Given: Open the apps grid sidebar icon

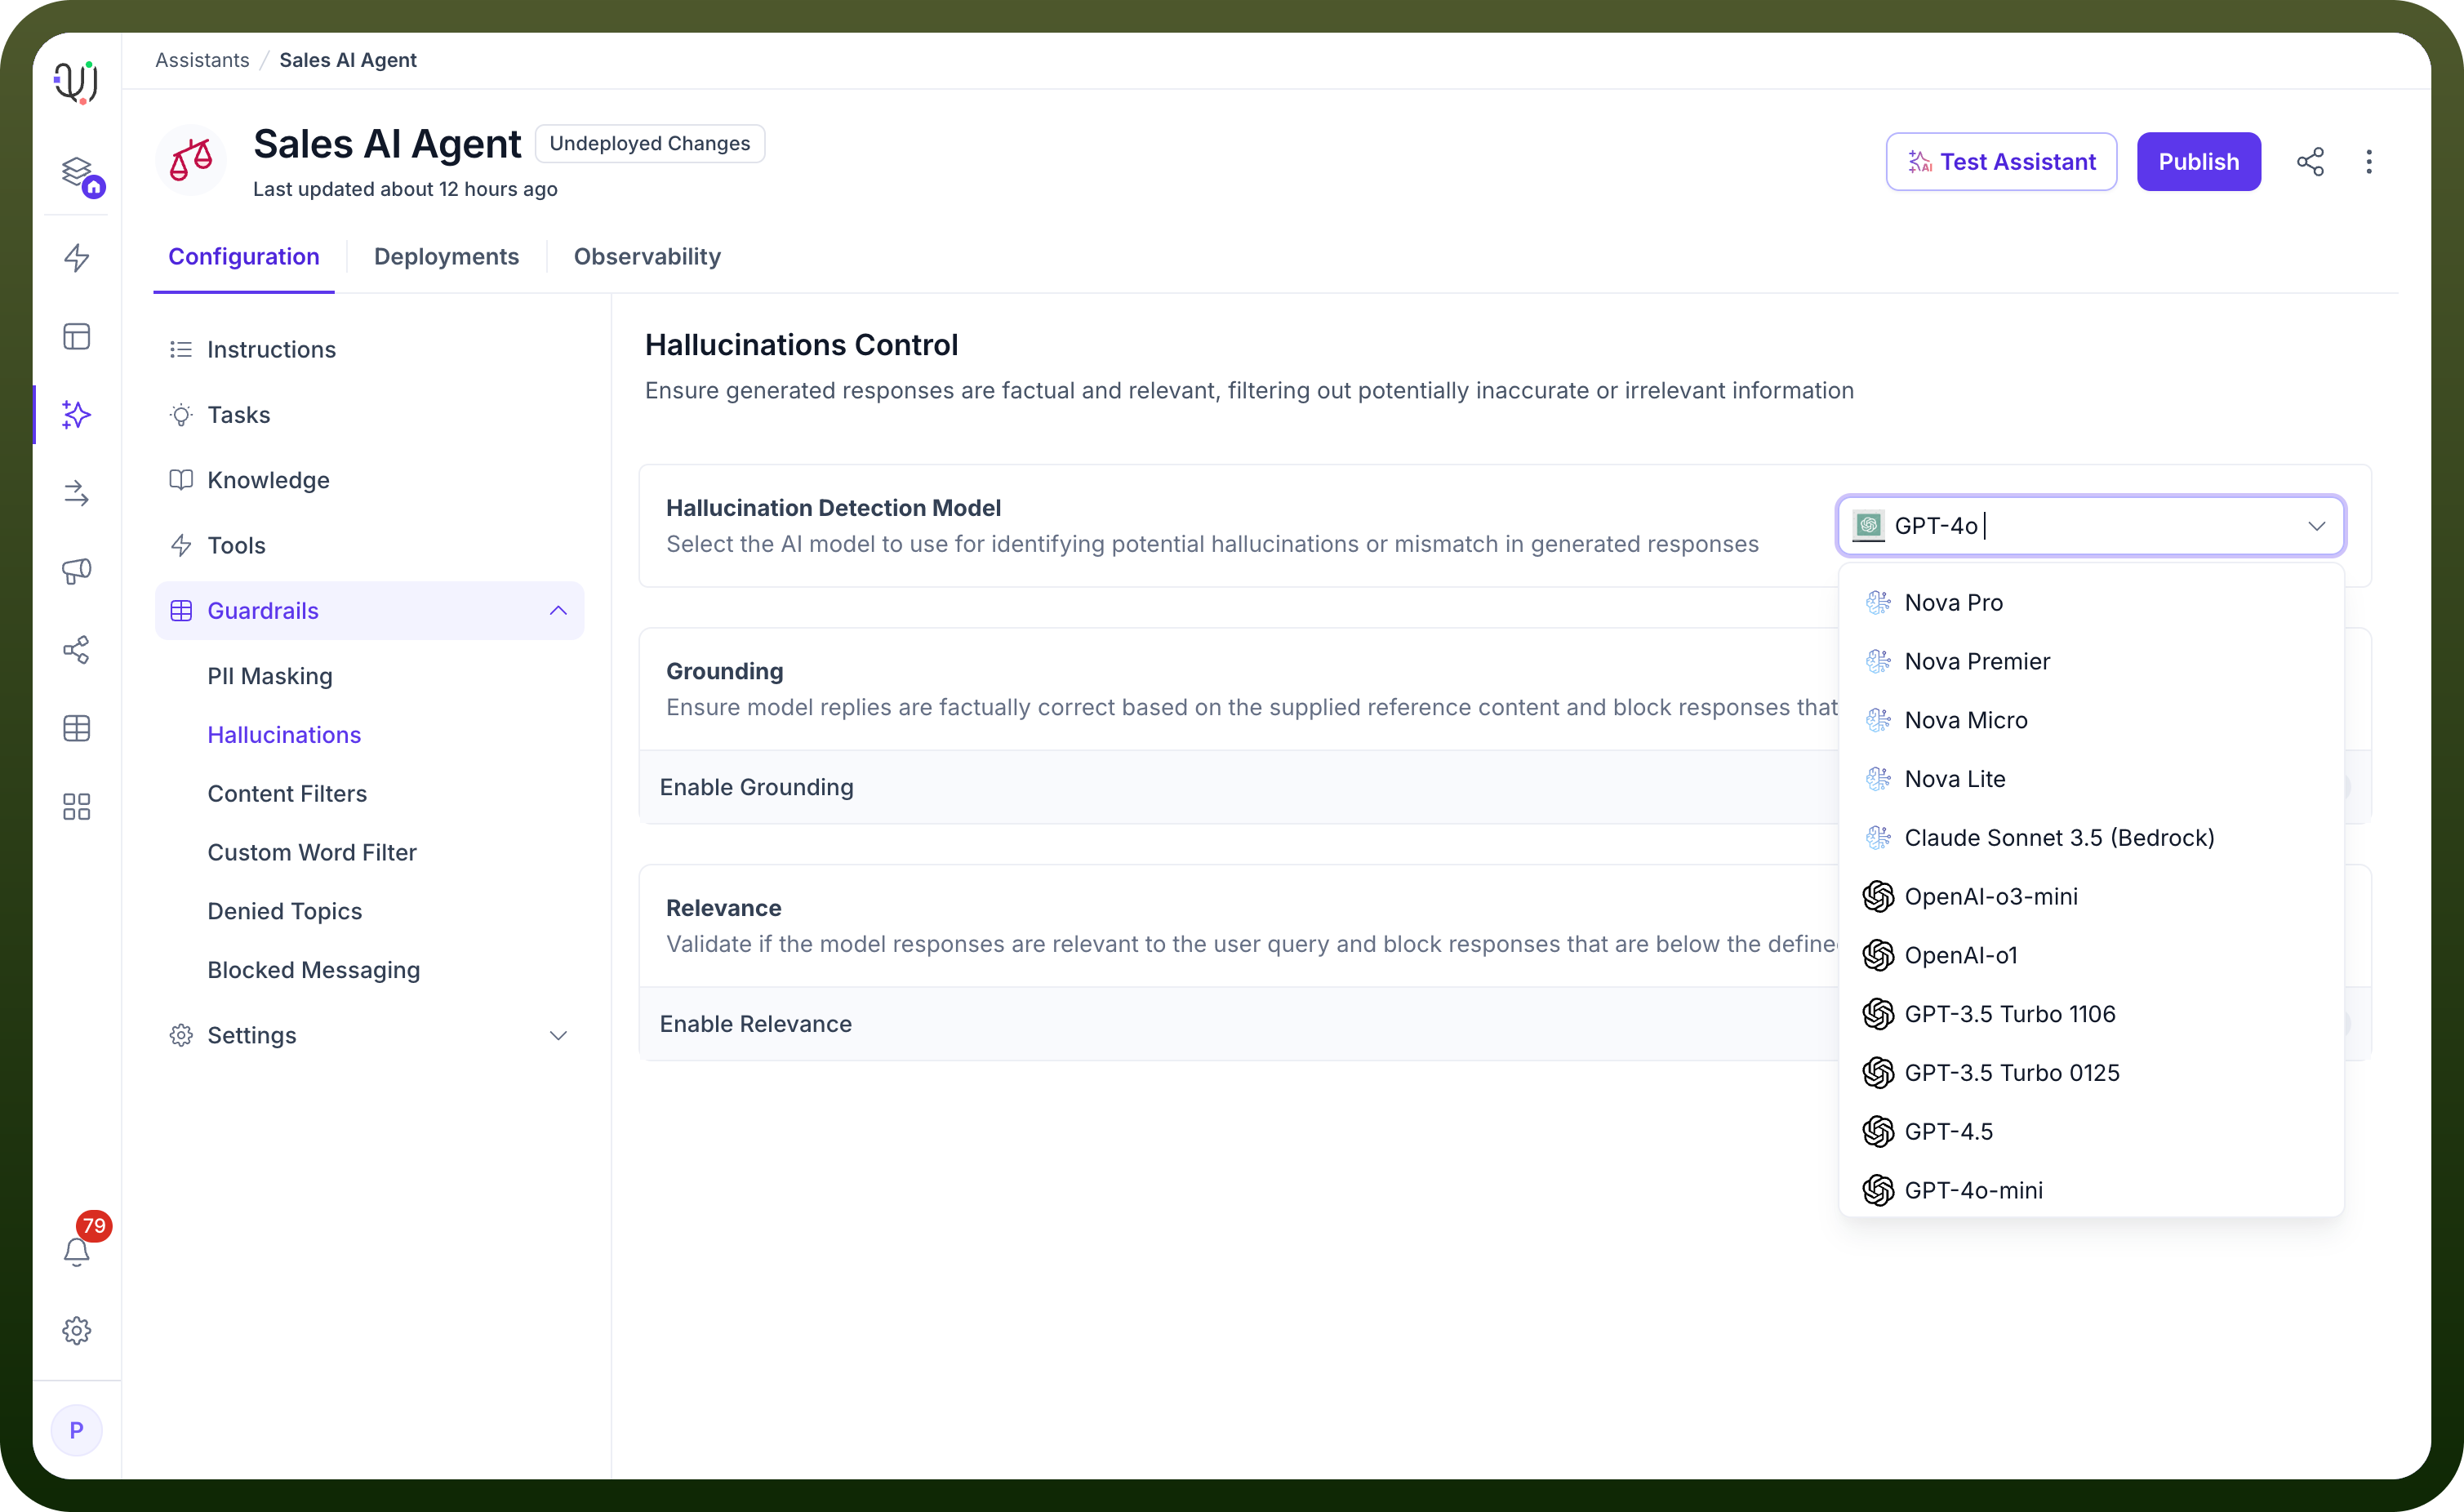Looking at the screenshot, I should 77,807.
